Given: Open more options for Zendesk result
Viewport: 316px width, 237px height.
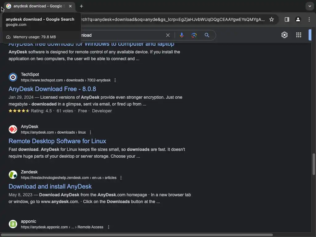Looking at the screenshot, I should pyautogui.click(x=121, y=178).
